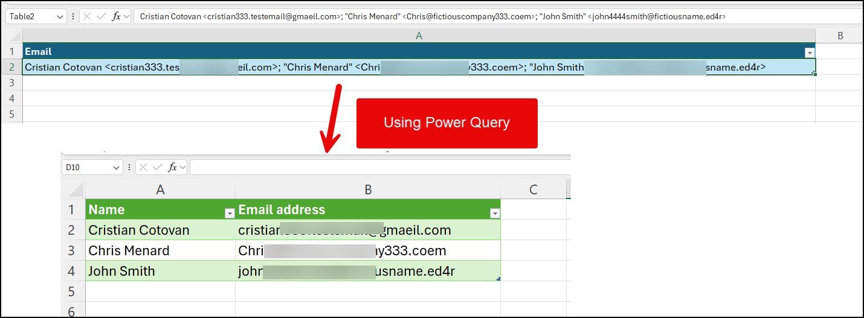Select cell A2 containing the combined email string
Screen dimensions: 864x318
click(419, 67)
